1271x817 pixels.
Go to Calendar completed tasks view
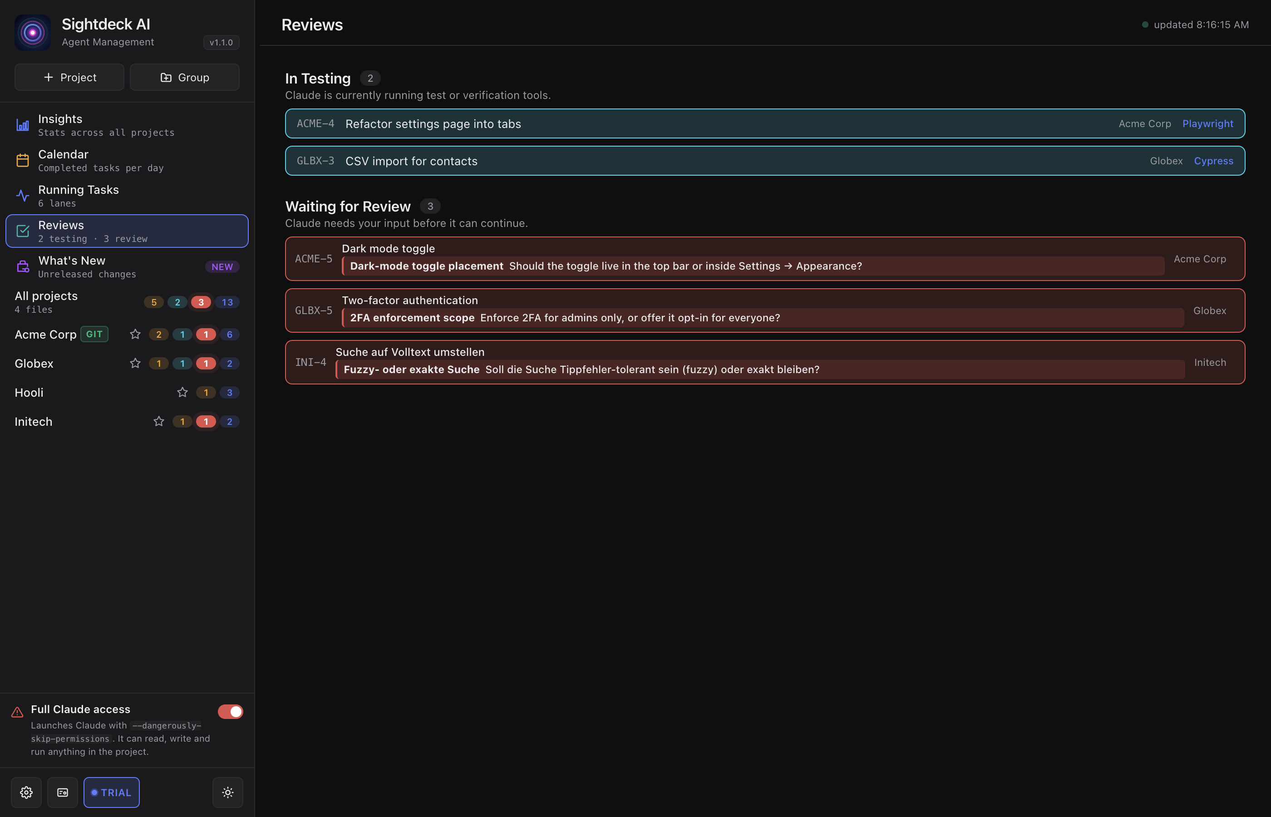pos(127,160)
